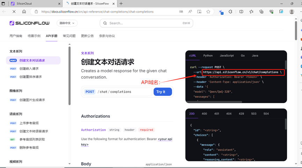
Task: Click page vertical scrollbar thumb
Action: click(296, 30)
